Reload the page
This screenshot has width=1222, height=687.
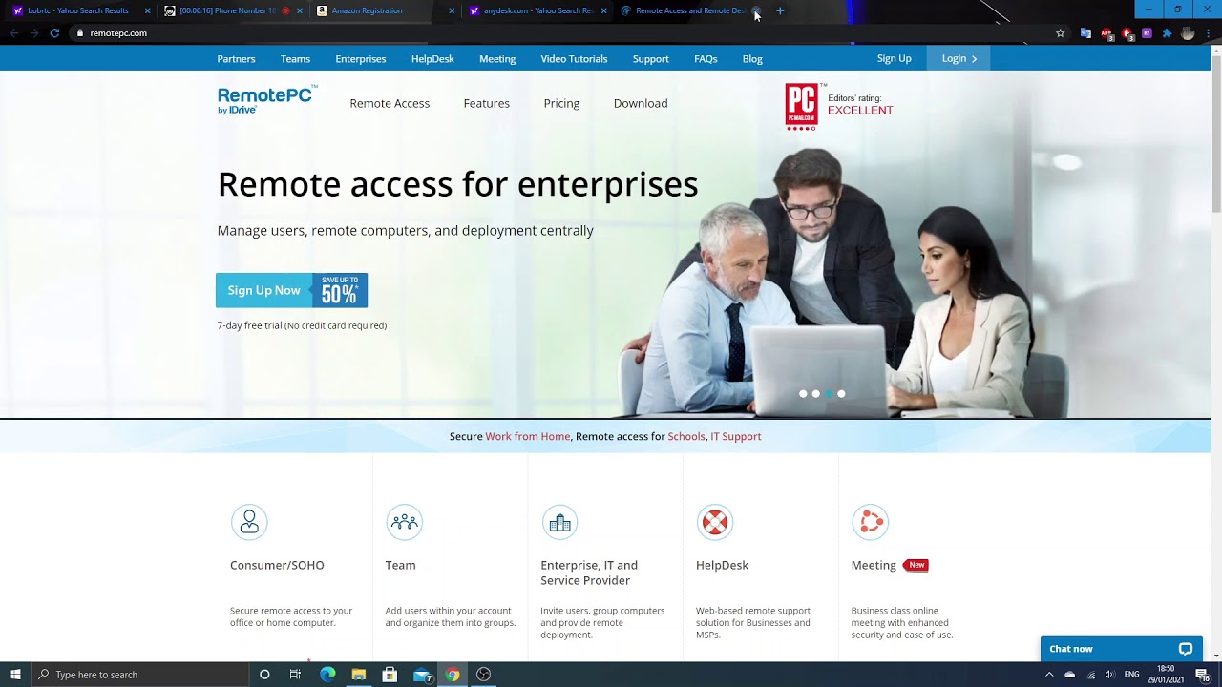pos(54,33)
